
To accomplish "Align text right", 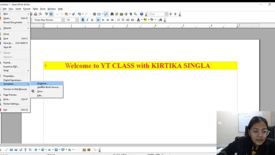I will 108,20.
